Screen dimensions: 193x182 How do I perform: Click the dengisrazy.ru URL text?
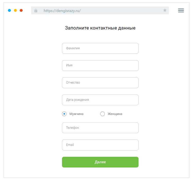62,11
